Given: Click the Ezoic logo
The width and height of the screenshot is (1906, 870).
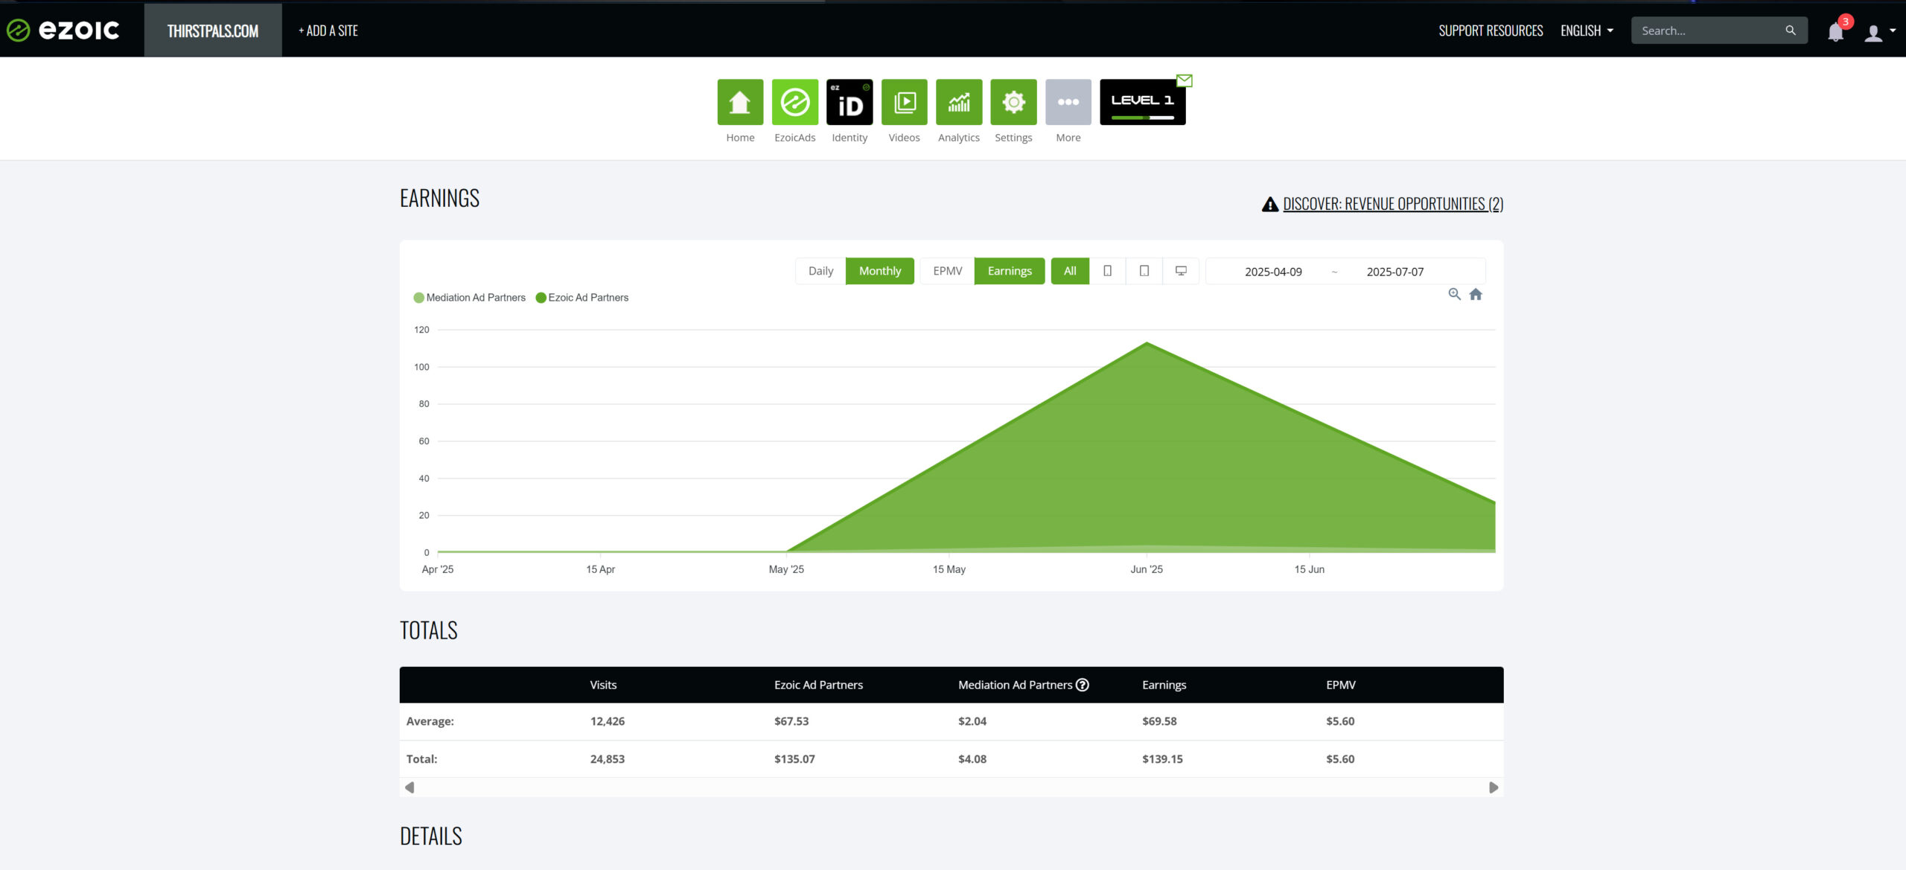Looking at the screenshot, I should click(x=63, y=30).
